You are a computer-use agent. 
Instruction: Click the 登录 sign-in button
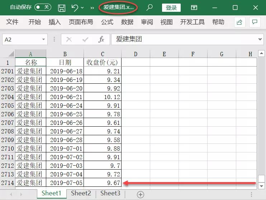(171, 8)
